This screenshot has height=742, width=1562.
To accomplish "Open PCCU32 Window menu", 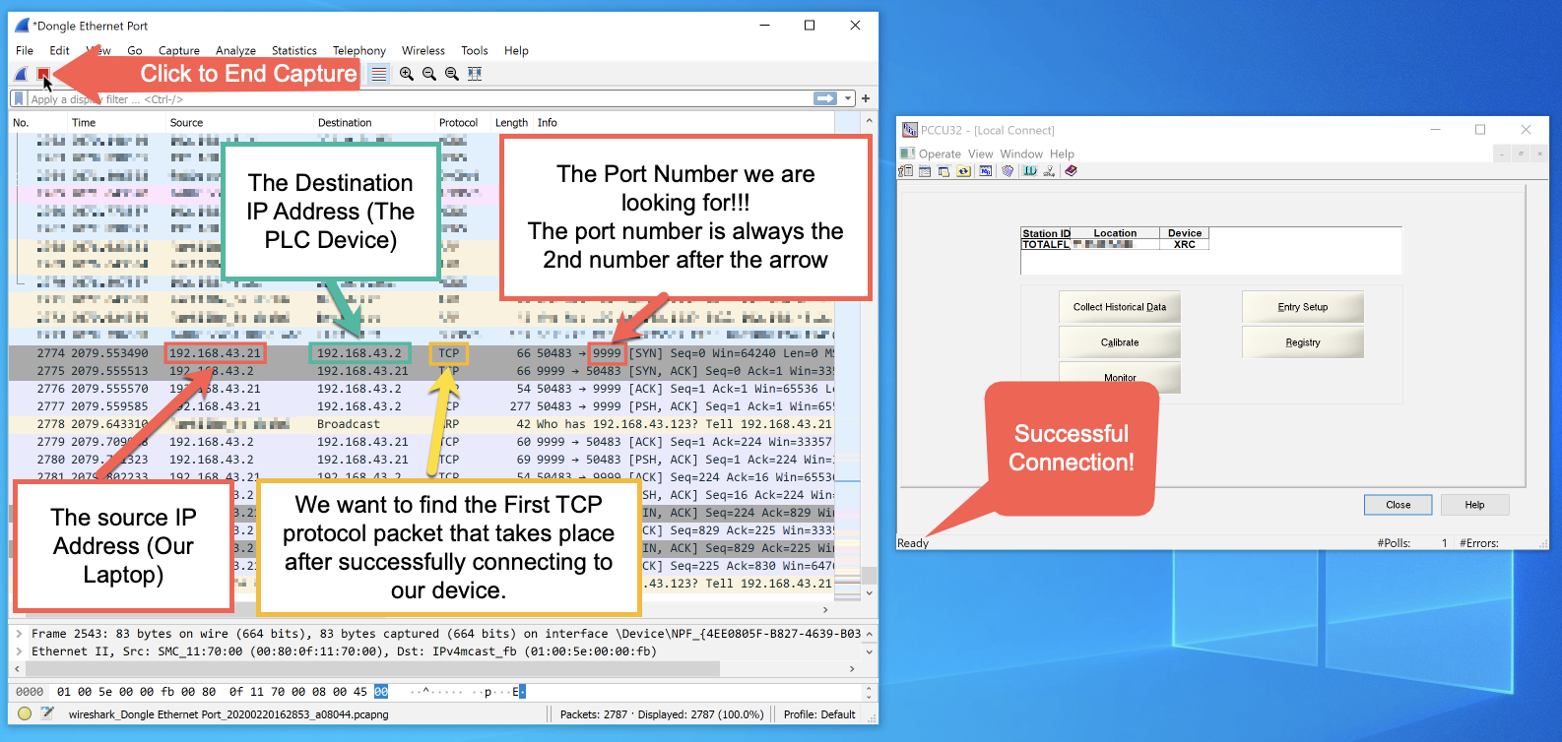I will 1021,154.
